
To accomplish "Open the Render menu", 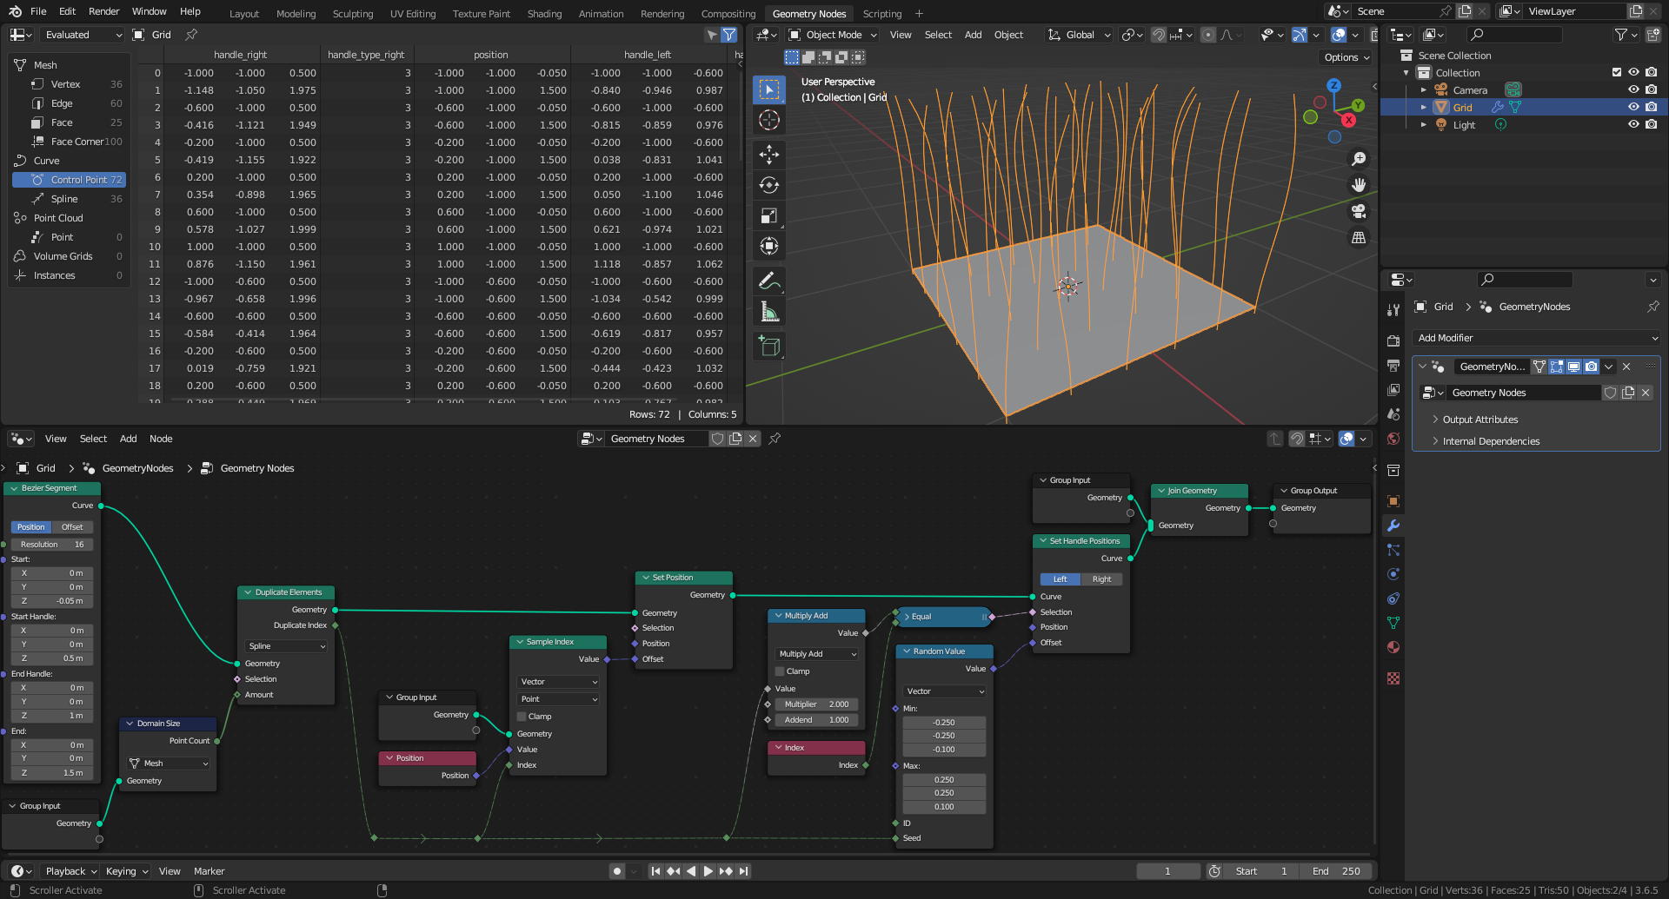I will point(103,11).
